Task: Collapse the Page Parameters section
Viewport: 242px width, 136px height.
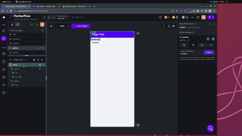Action: (x=214, y=24)
